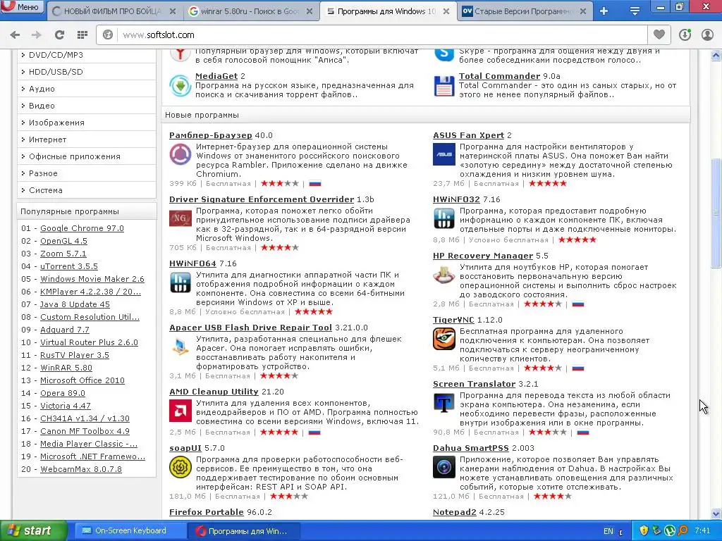Expand the Изображения category
Viewport: 722px width, 541px height.
coord(87,123)
